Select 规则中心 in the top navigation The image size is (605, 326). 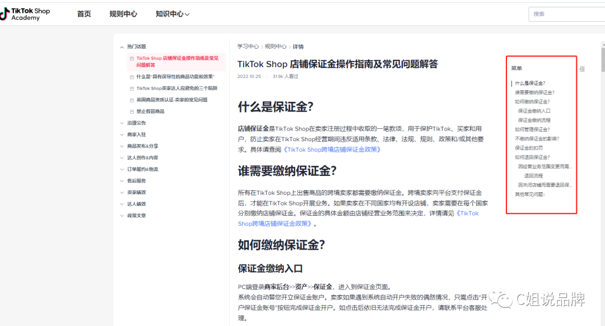pyautogui.click(x=123, y=14)
